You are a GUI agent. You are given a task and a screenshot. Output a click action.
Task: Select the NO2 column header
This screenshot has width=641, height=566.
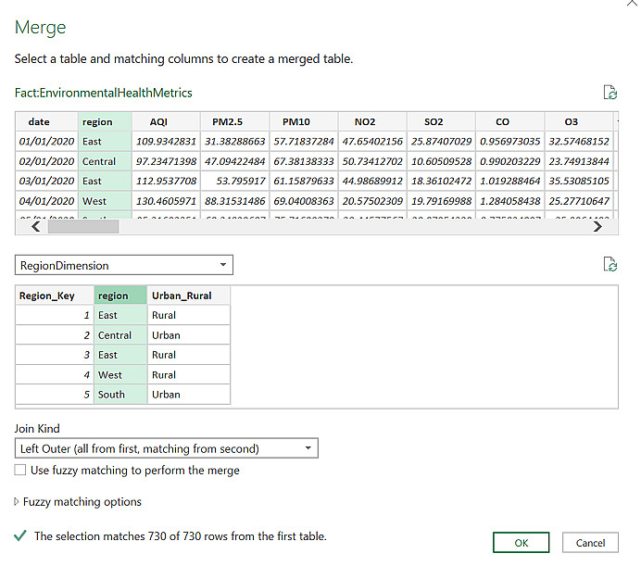coord(365,122)
